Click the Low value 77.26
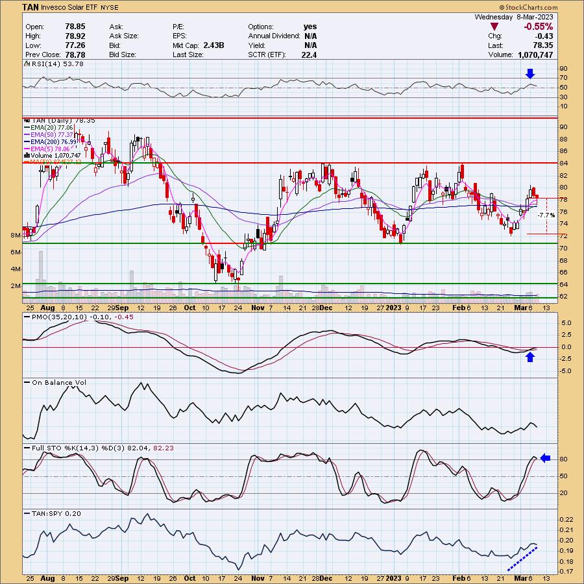 tap(75, 45)
